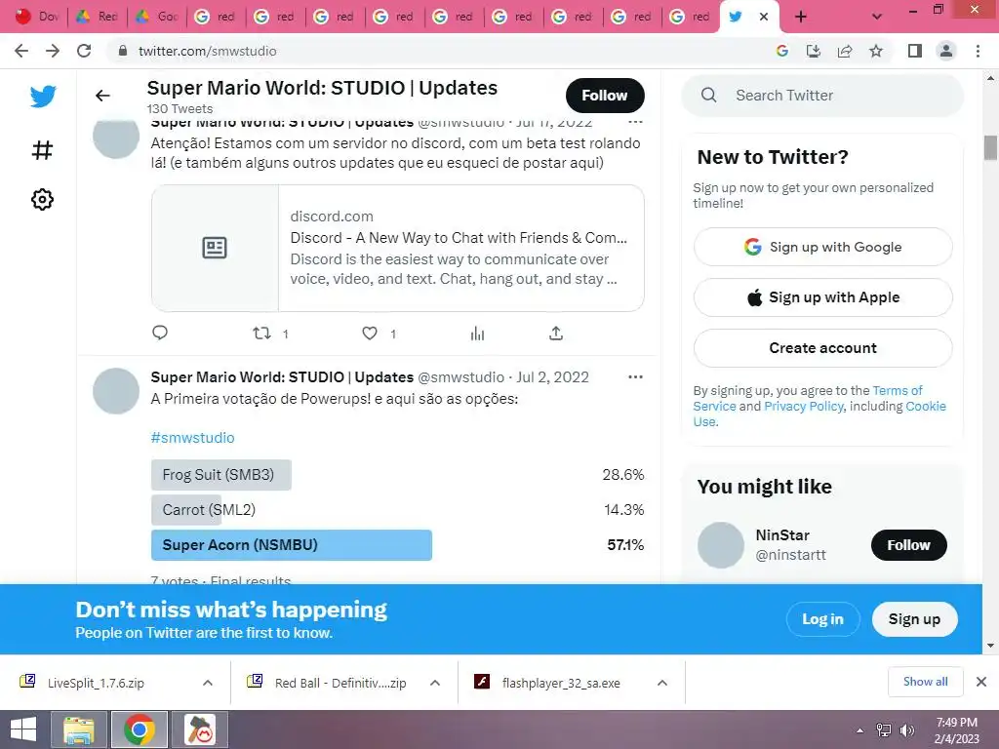Viewport: 999px width, 749px height.
Task: Switch to the 'Goo' Google Drive tab
Action: [x=157, y=17]
